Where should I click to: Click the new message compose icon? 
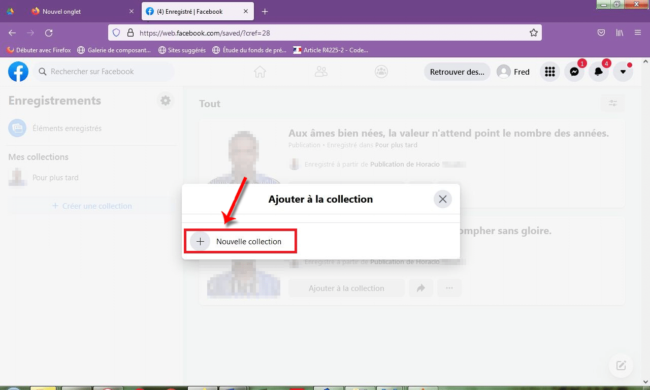(x=621, y=365)
